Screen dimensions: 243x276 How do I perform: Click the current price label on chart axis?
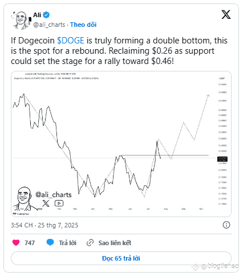(x=222, y=159)
